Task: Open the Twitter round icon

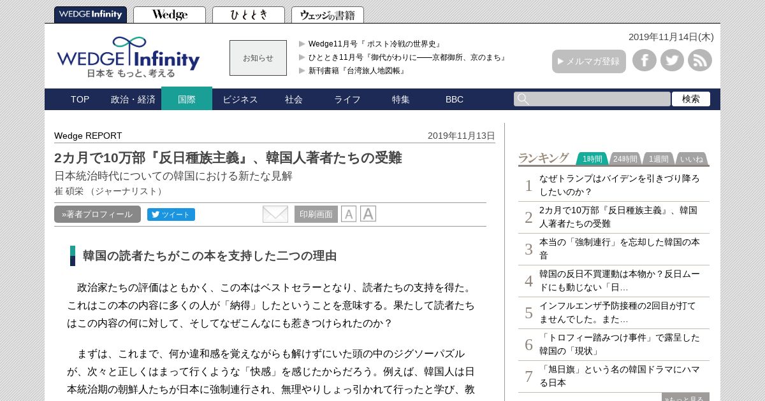Action: tap(672, 60)
